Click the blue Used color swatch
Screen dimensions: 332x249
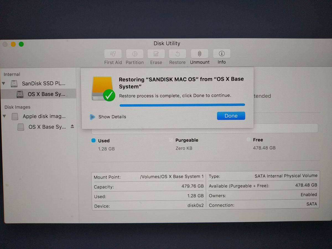(x=94, y=141)
